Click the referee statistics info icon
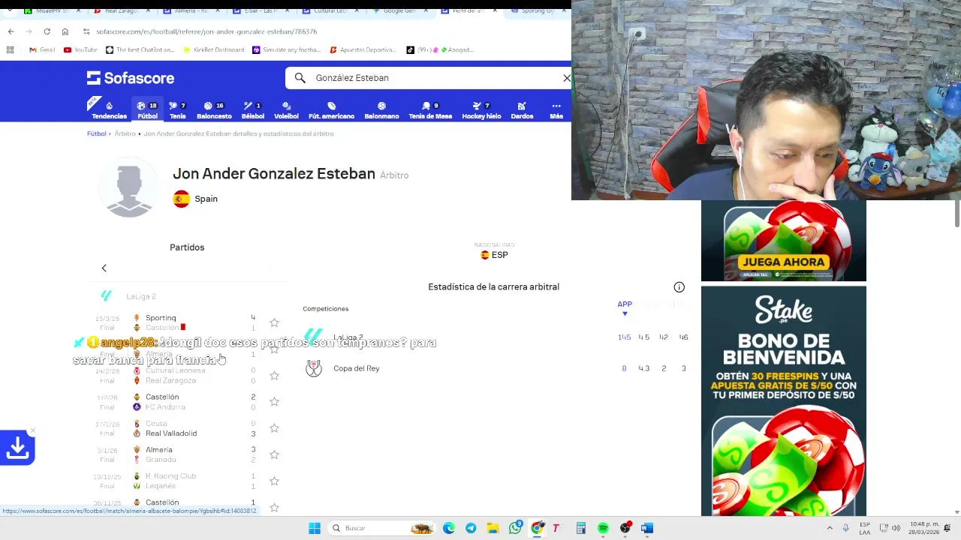The image size is (961, 540). coord(679,287)
